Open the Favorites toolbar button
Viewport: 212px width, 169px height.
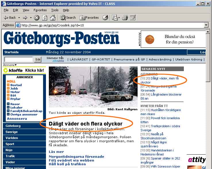click(x=89, y=18)
